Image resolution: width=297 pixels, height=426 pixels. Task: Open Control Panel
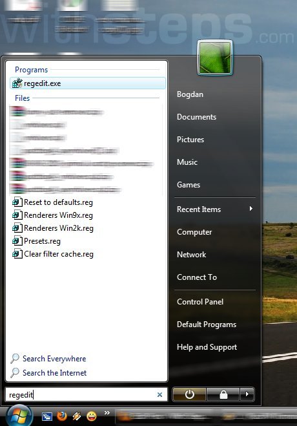click(x=200, y=302)
